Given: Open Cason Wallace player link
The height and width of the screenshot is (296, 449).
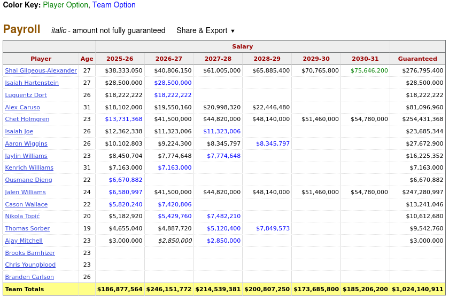Looking at the screenshot, I should click(x=26, y=205).
